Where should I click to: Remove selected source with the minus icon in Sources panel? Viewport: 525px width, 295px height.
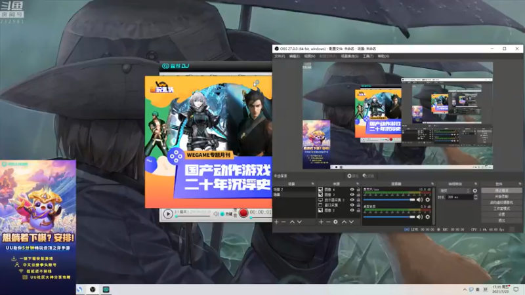328,222
